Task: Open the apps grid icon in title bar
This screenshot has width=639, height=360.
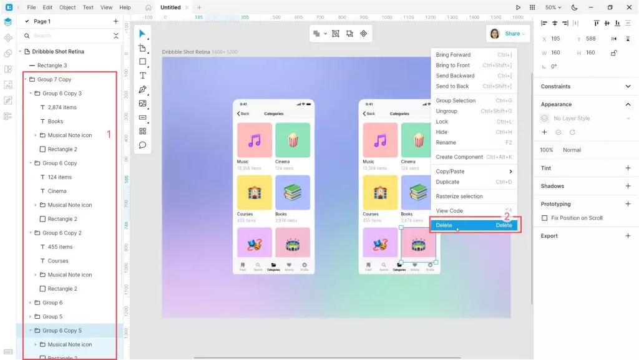Action: click(x=532, y=7)
